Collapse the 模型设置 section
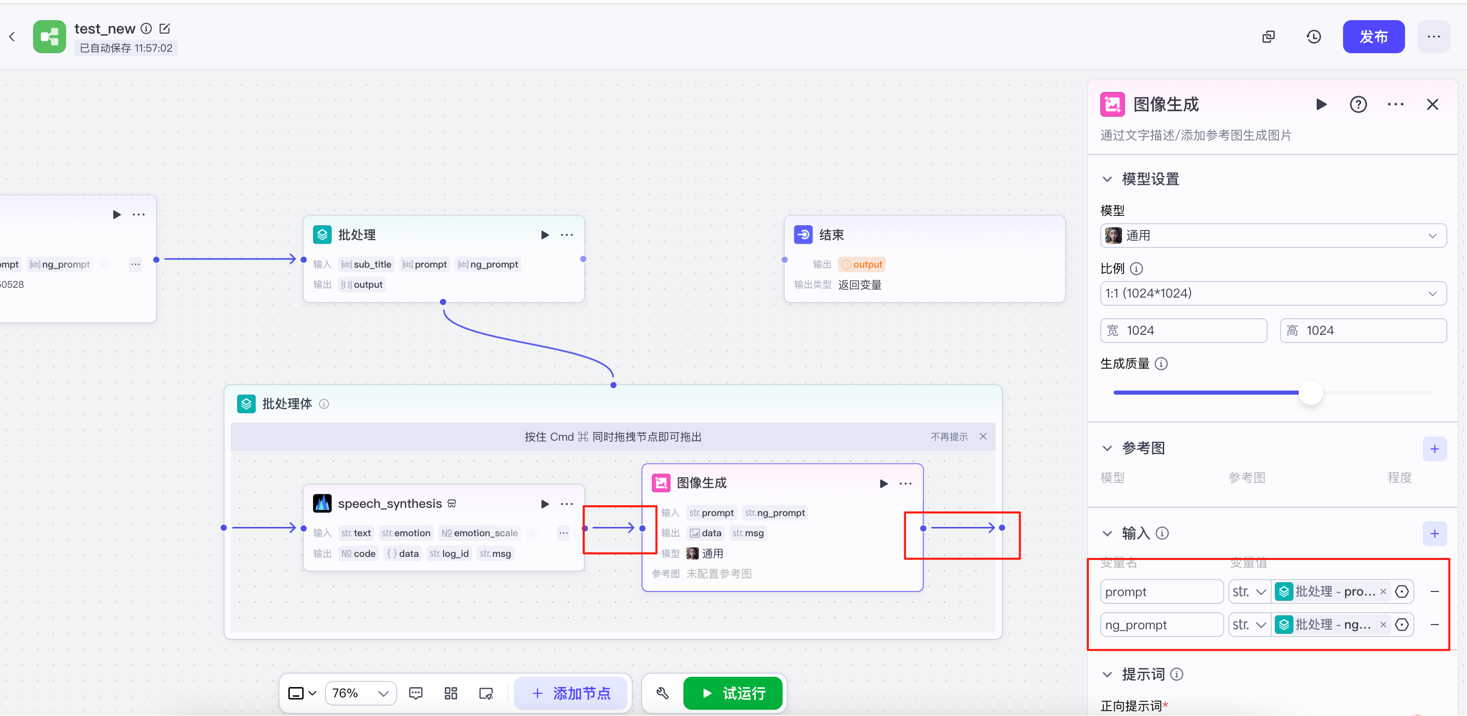The height and width of the screenshot is (716, 1467). pyautogui.click(x=1107, y=179)
